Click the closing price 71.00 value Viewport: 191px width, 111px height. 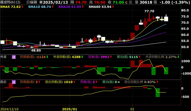pyautogui.click(x=118, y=2)
